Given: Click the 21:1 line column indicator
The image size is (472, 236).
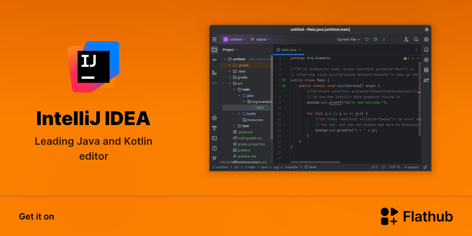Looking at the screenshot, I should pyautogui.click(x=374, y=167).
